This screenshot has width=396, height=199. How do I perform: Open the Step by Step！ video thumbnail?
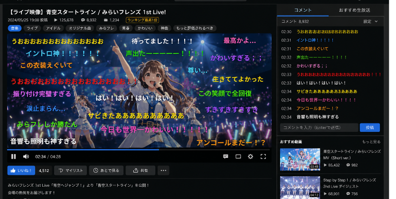pos(300,188)
